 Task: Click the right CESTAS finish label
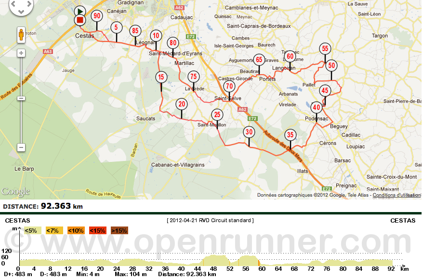(403, 221)
